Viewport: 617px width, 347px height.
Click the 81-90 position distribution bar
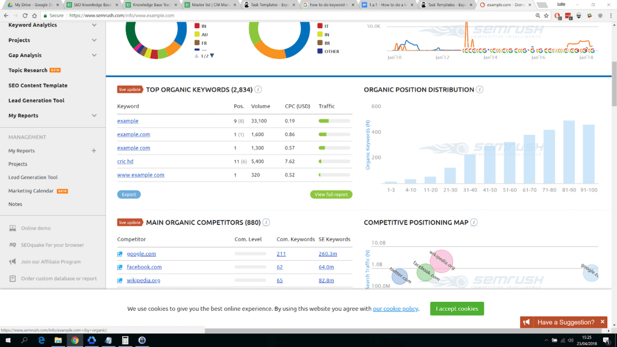pyautogui.click(x=569, y=152)
